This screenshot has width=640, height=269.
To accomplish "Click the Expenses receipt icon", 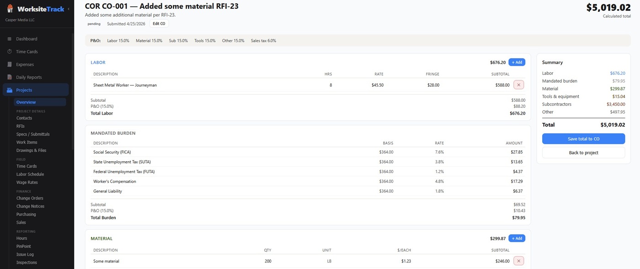I will pyautogui.click(x=10, y=64).
